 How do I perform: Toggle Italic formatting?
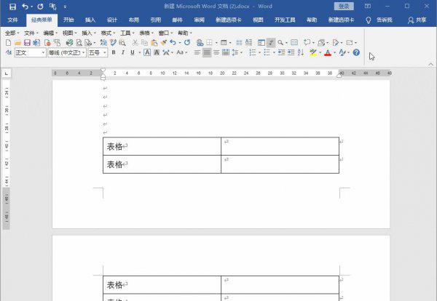coord(123,52)
